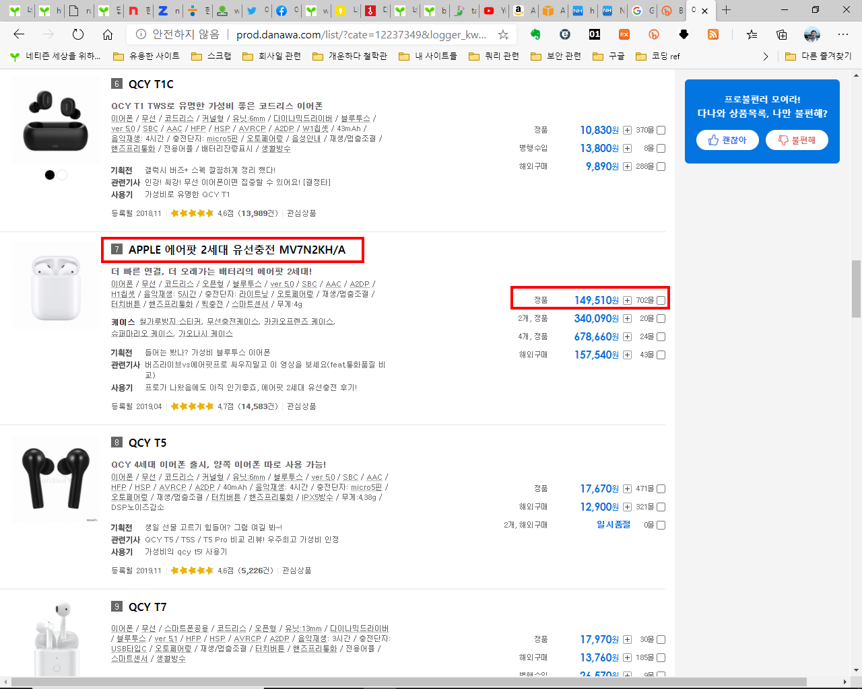Check the box for 43몰 row
Screen dimensions: 862x689
pos(661,355)
